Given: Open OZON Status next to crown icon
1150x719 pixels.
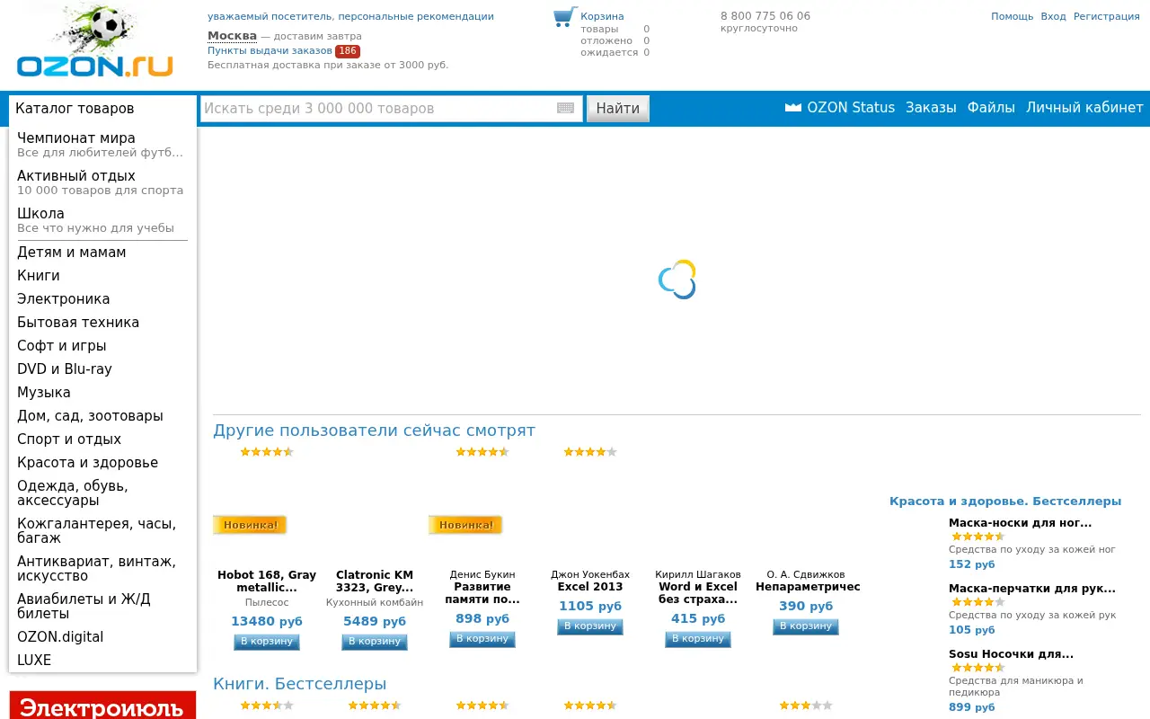Looking at the screenshot, I should click(x=851, y=108).
